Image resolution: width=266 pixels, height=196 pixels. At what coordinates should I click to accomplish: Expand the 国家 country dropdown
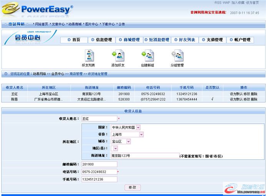(138, 127)
